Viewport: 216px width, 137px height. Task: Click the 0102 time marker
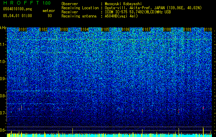click(43, 29)
